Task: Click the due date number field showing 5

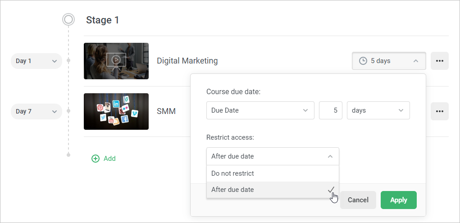Action: pyautogui.click(x=331, y=110)
